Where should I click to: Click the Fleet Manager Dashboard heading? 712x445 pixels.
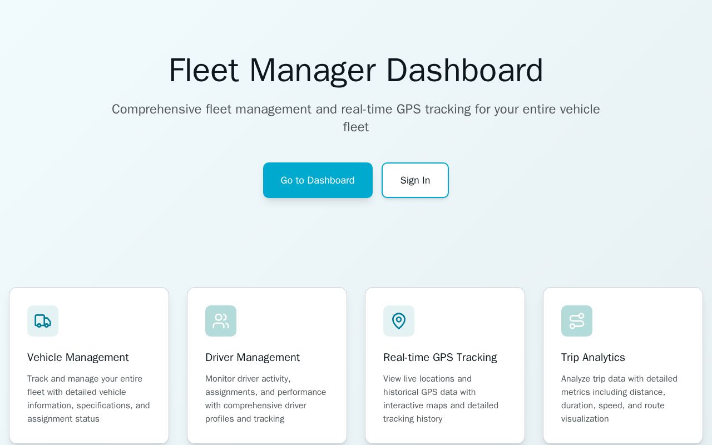pyautogui.click(x=356, y=70)
